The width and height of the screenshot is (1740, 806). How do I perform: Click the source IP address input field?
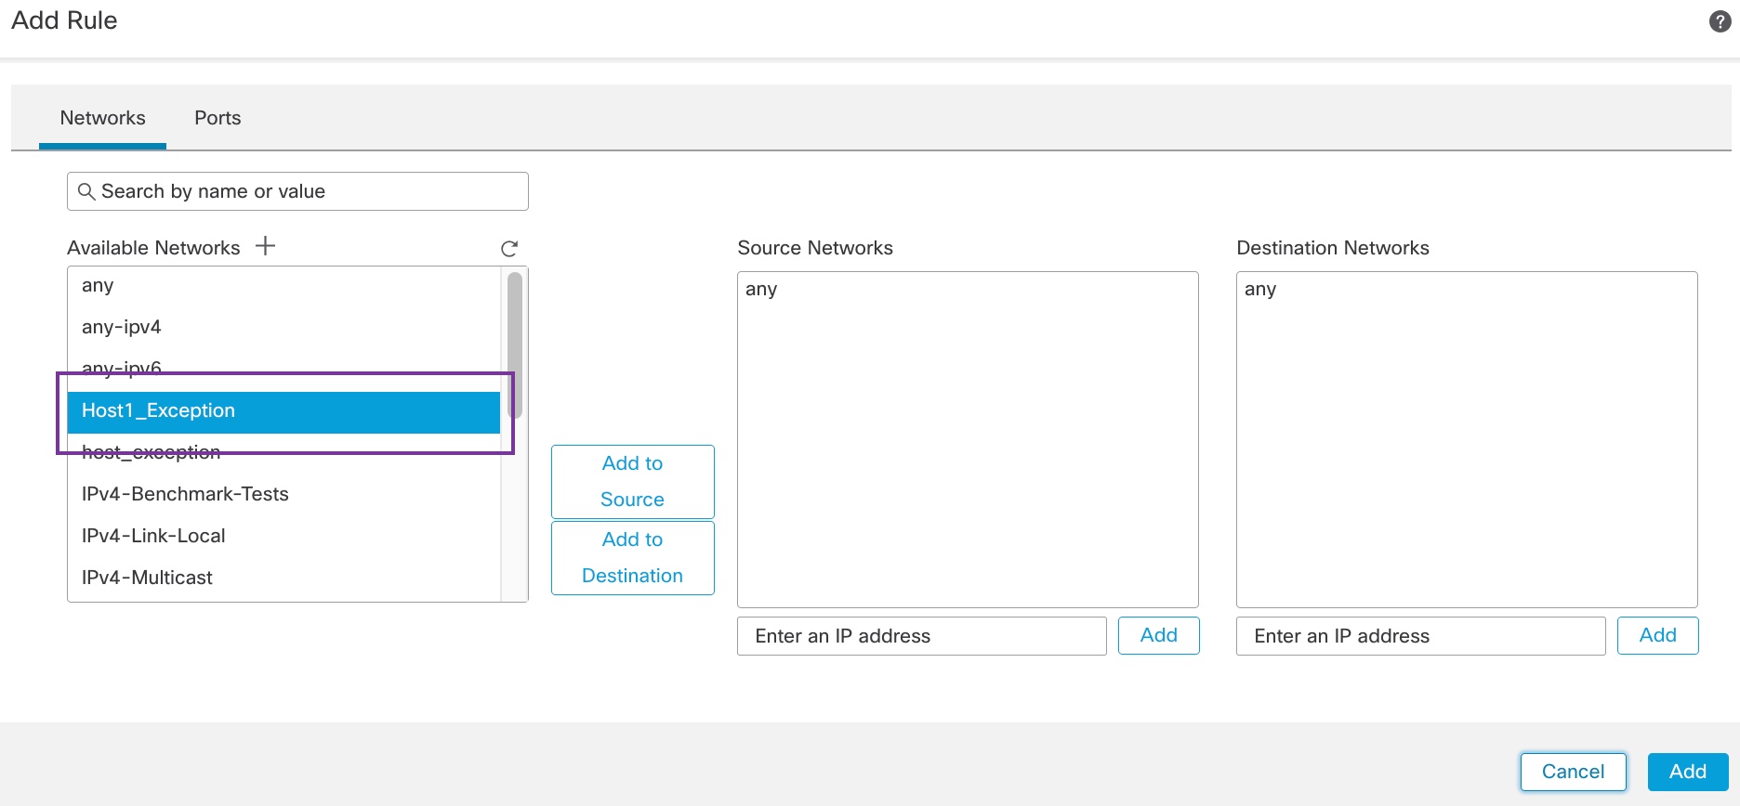pyautogui.click(x=921, y=636)
